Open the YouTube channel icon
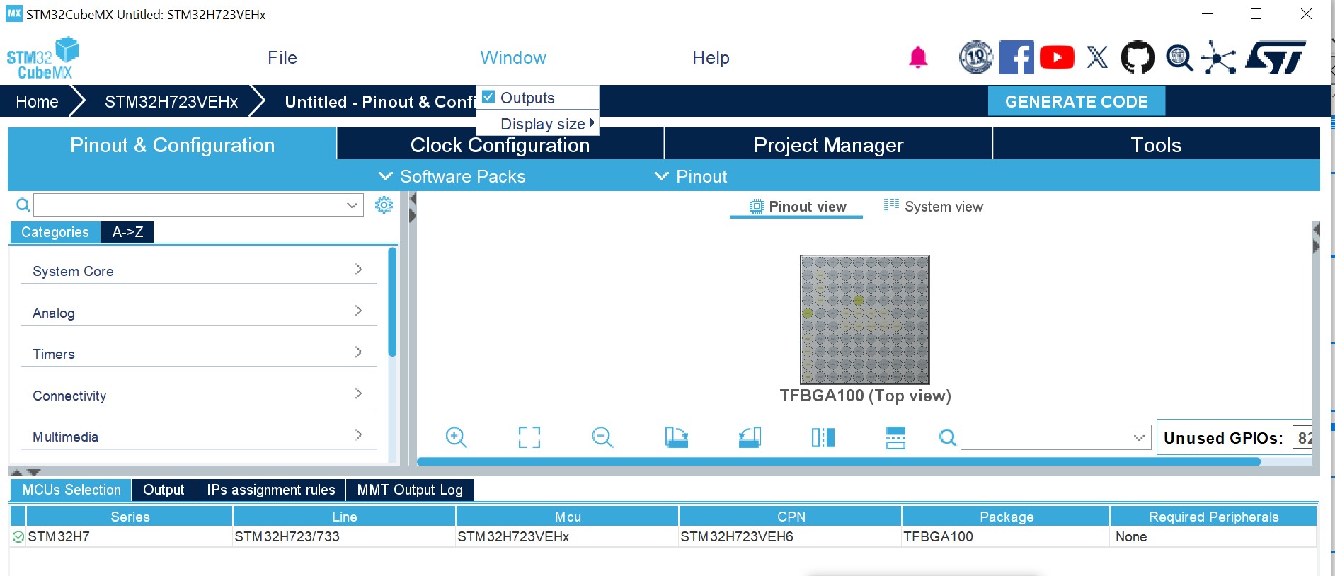1335x576 pixels. click(1057, 57)
